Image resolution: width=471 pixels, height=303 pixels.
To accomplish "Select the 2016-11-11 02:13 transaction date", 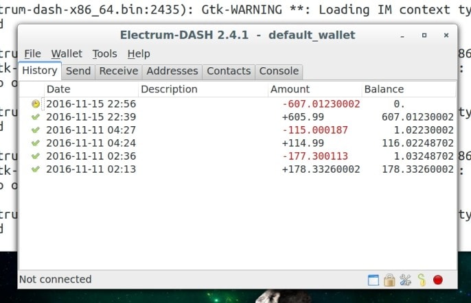I will click(x=91, y=169).
